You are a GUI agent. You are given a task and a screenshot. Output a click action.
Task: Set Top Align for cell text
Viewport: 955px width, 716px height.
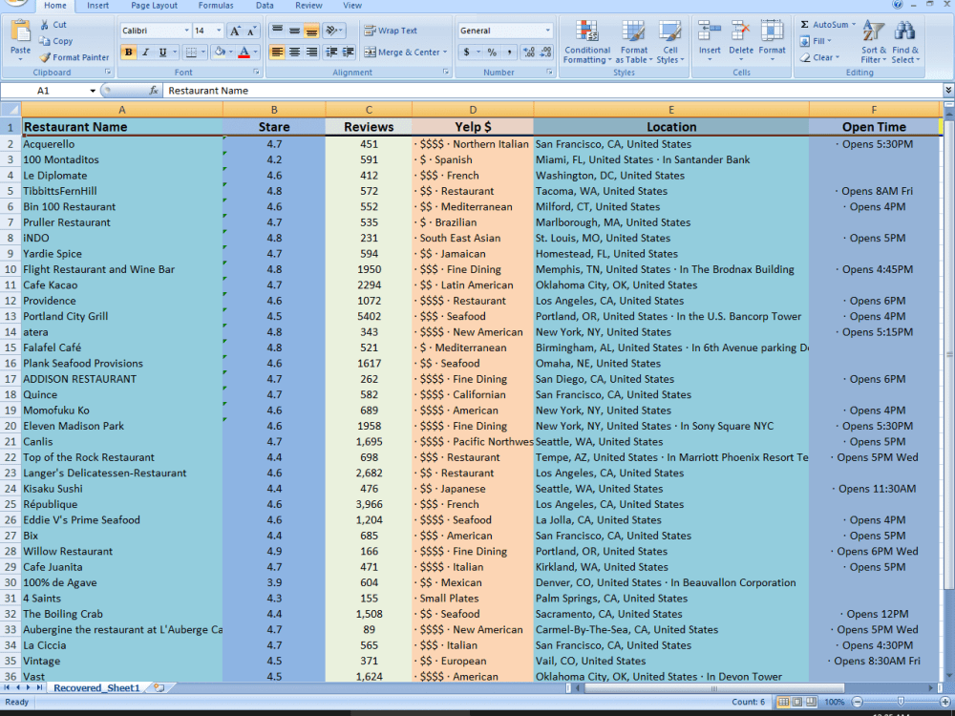277,31
